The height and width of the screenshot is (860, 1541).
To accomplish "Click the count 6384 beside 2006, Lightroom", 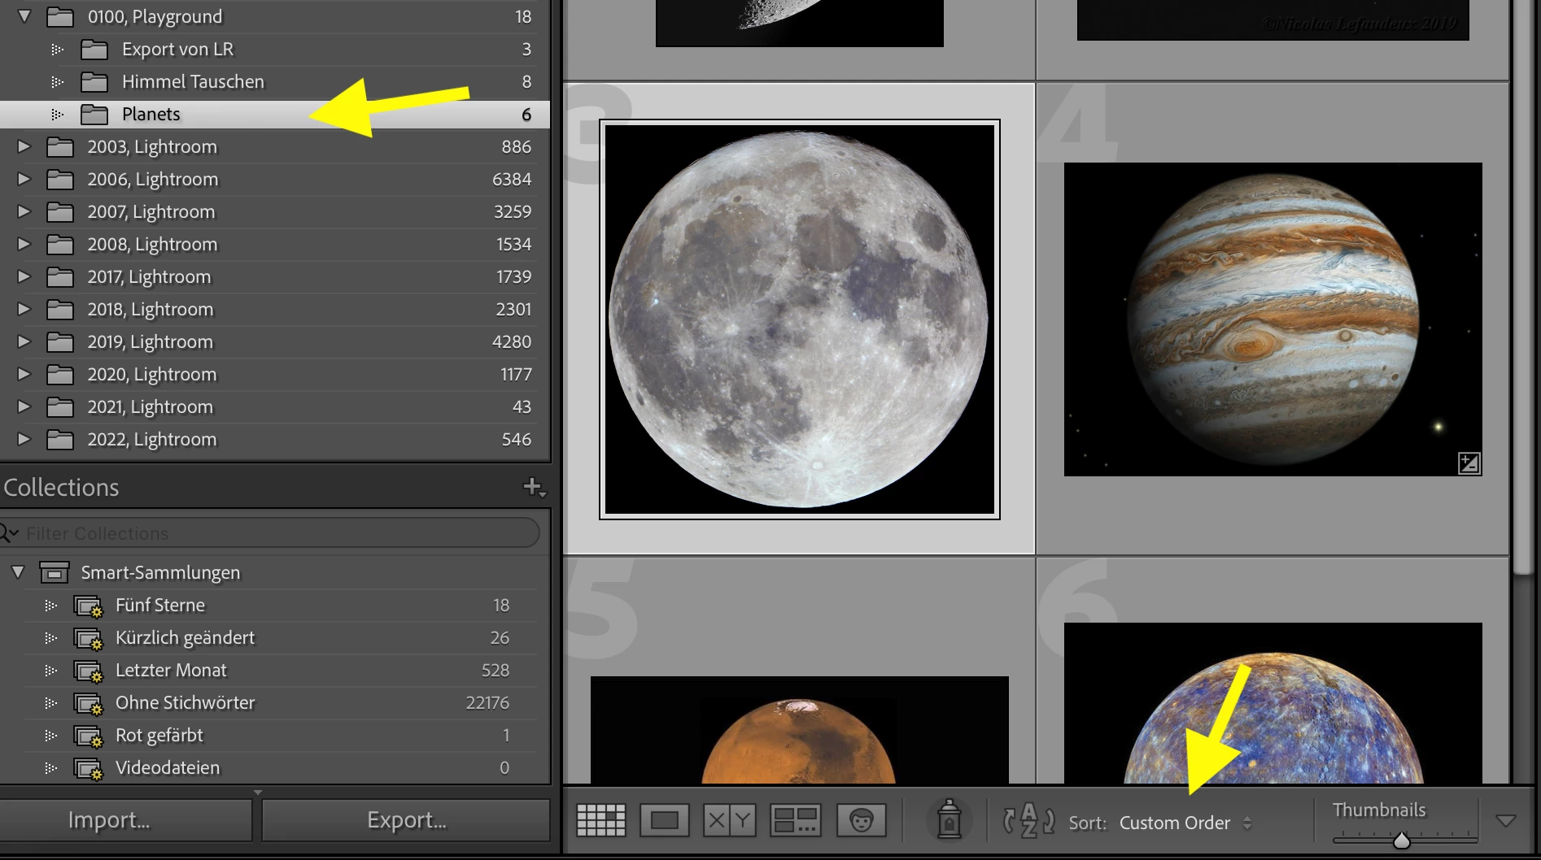I will point(512,179).
